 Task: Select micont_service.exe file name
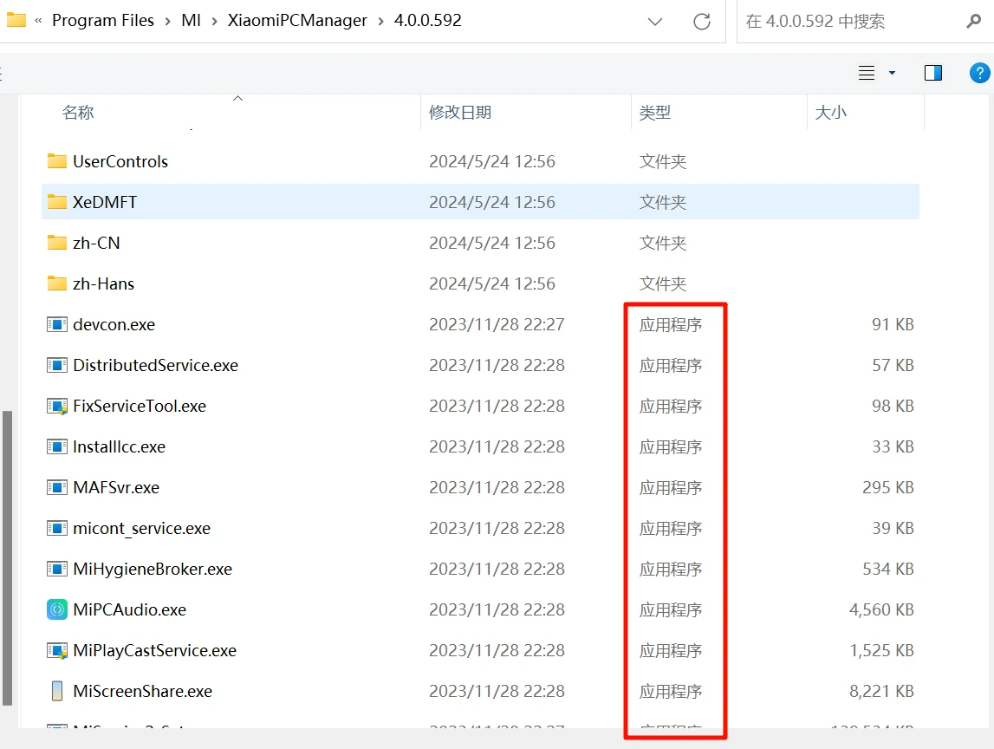141,528
